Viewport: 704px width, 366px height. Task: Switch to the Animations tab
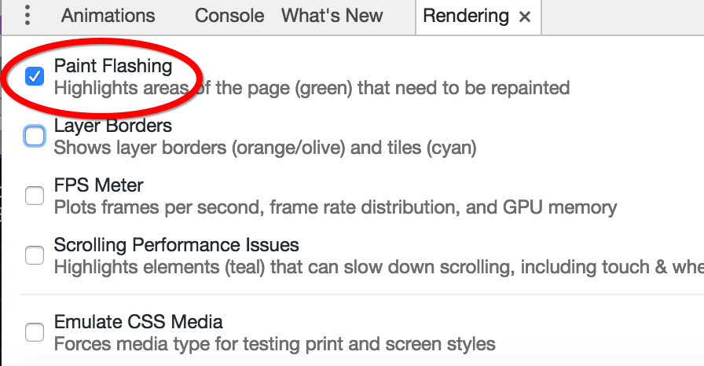(x=108, y=16)
